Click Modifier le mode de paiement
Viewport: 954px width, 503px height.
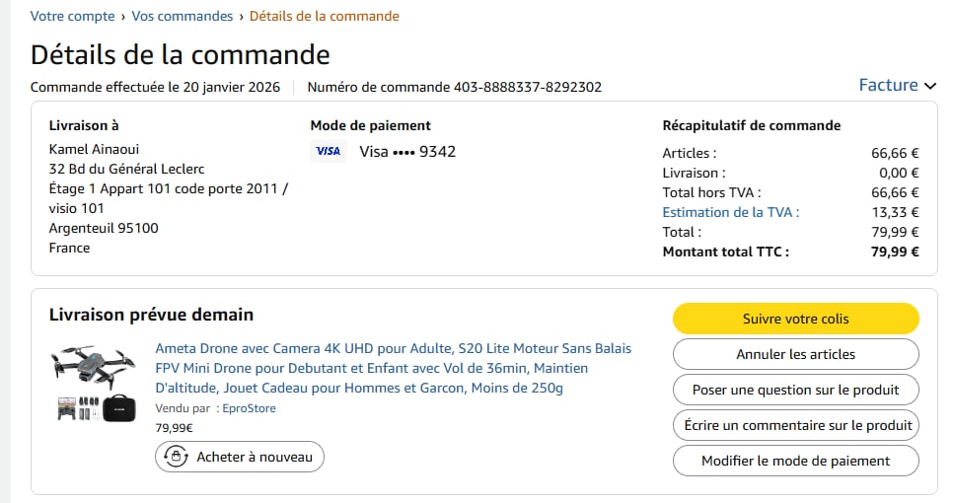(795, 461)
